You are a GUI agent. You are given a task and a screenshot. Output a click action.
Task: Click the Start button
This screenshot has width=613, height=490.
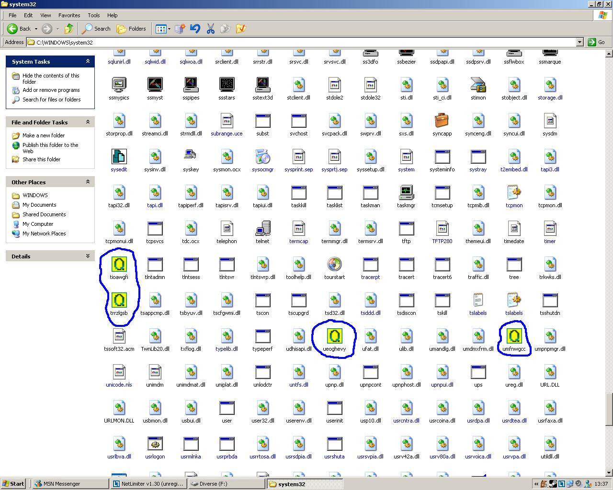pyautogui.click(x=13, y=484)
